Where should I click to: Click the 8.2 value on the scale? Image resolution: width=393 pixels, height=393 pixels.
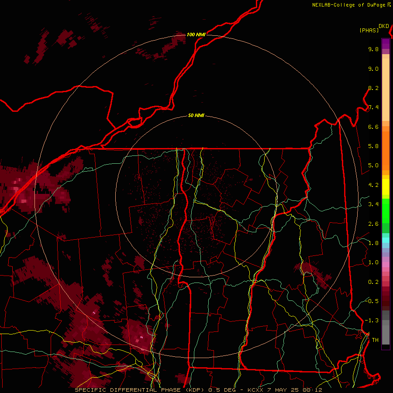click(373, 88)
